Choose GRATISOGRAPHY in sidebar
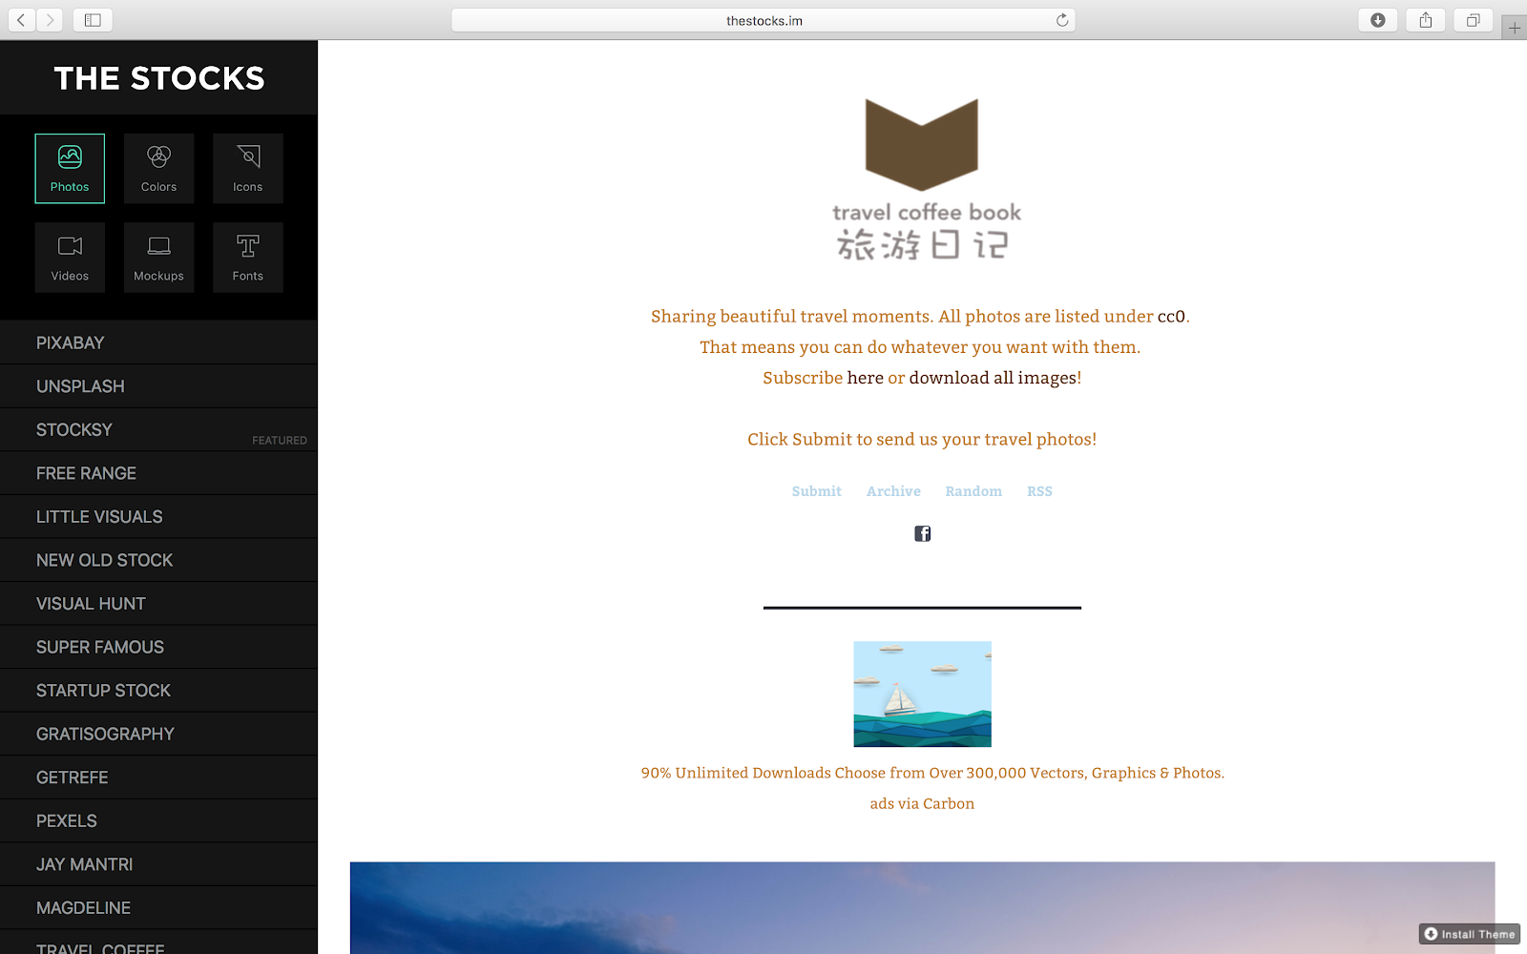Screen dimensions: 1527x954 [x=158, y=734]
